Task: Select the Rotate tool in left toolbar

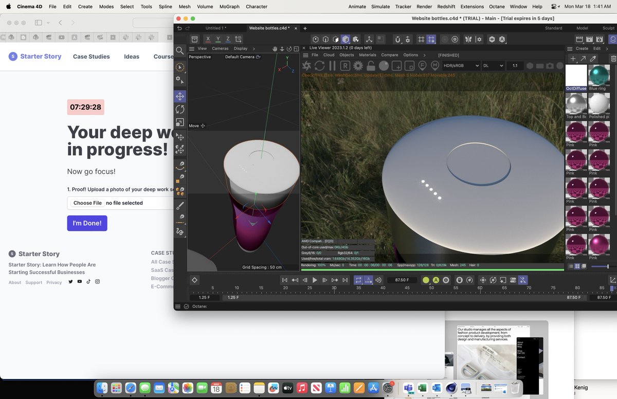Action: point(180,110)
